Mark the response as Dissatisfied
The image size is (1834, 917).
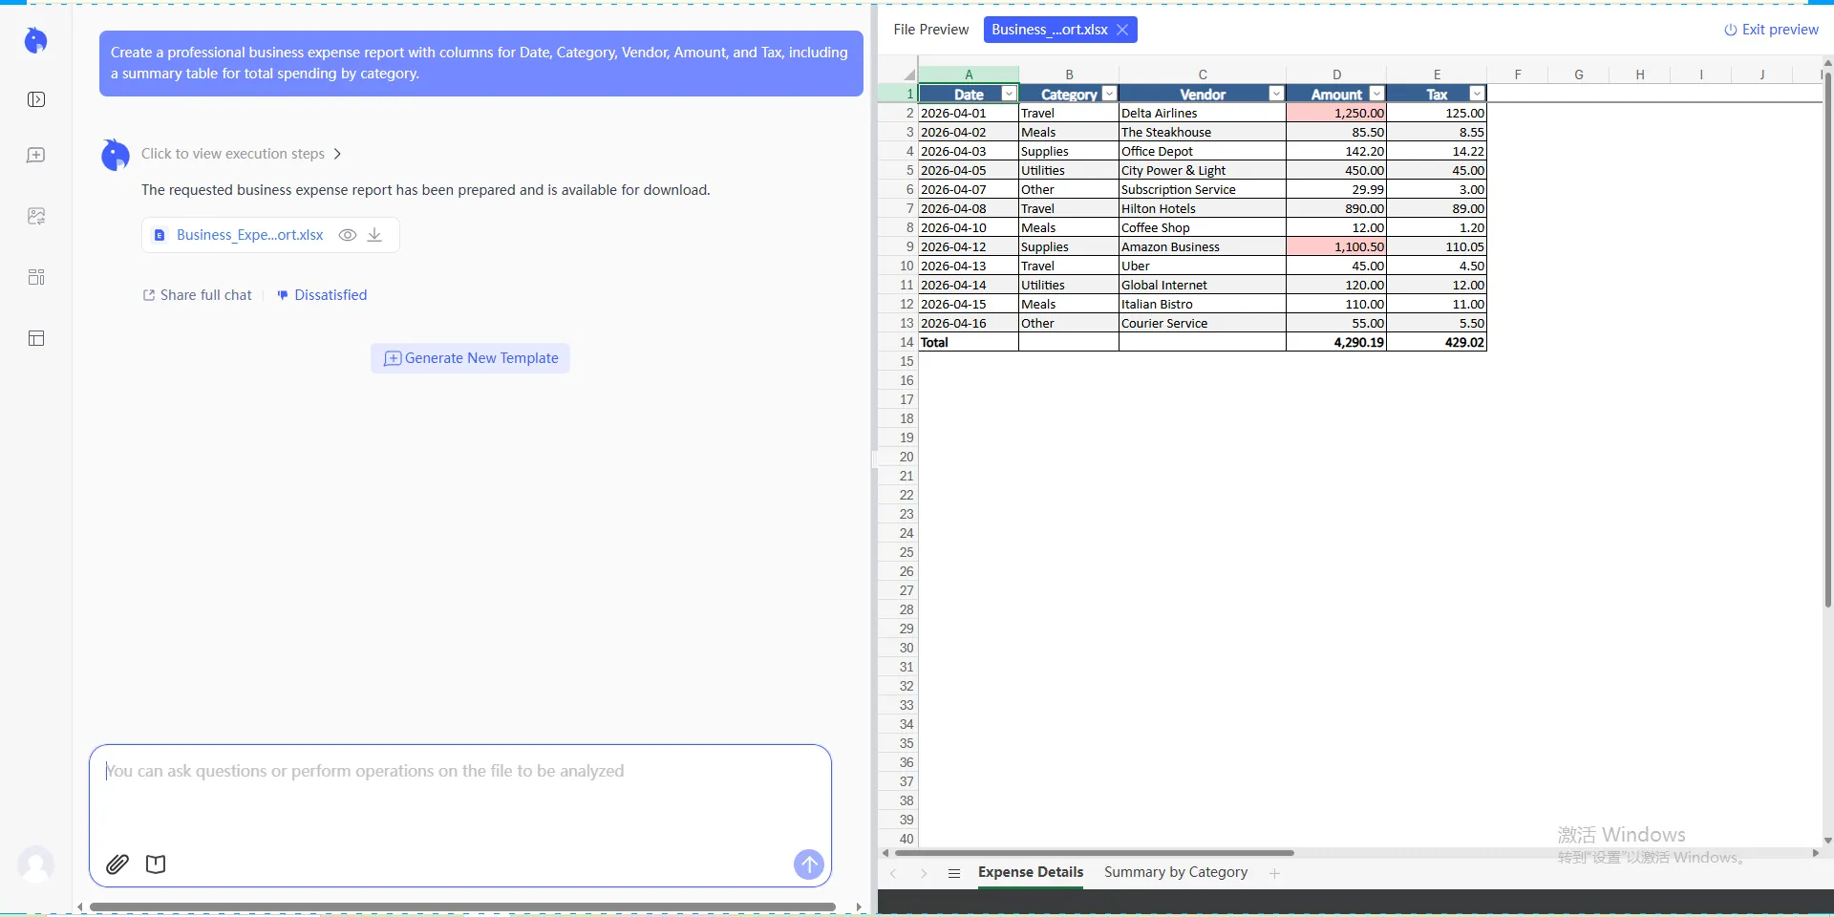tap(322, 295)
